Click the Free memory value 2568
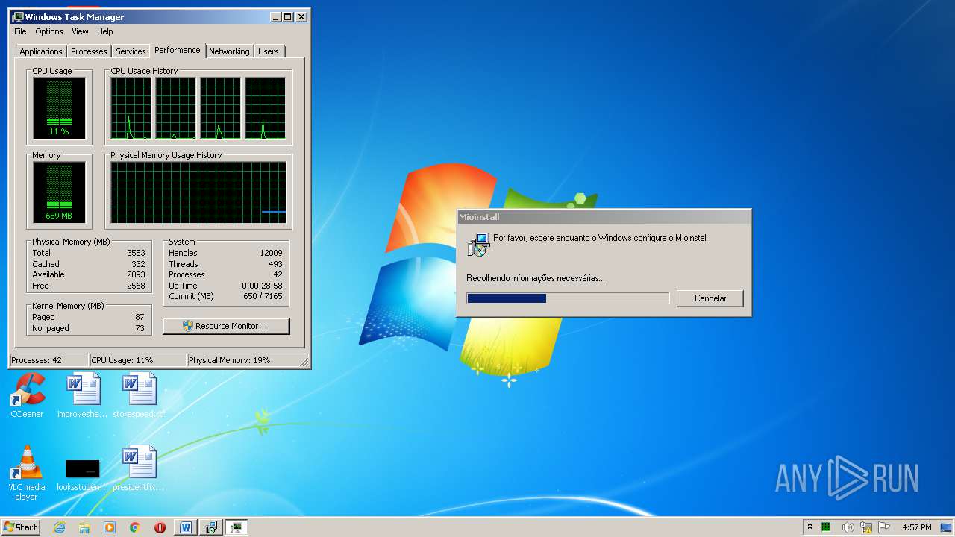This screenshot has width=955, height=537. 136,286
